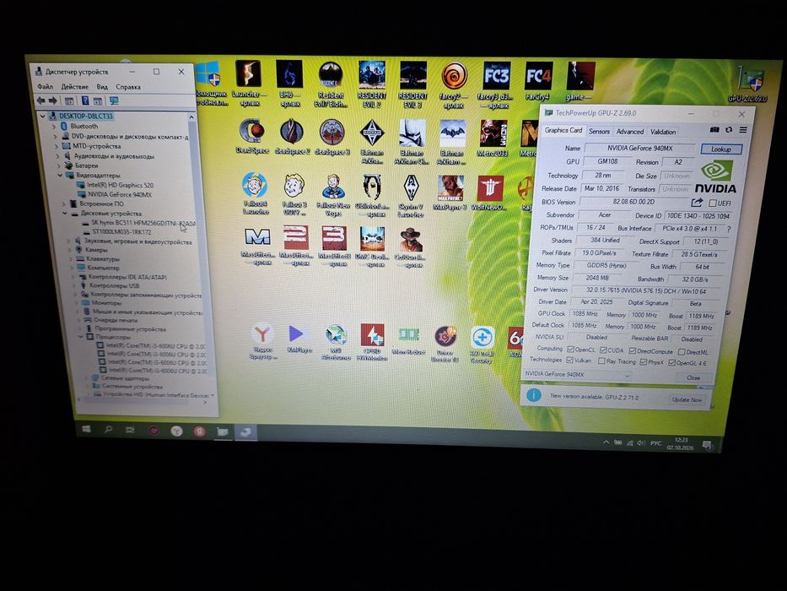
Task: Open the Действие menu
Action: (x=75, y=86)
